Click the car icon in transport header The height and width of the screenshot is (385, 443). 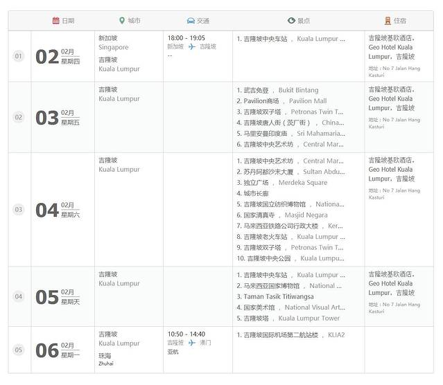(x=191, y=21)
